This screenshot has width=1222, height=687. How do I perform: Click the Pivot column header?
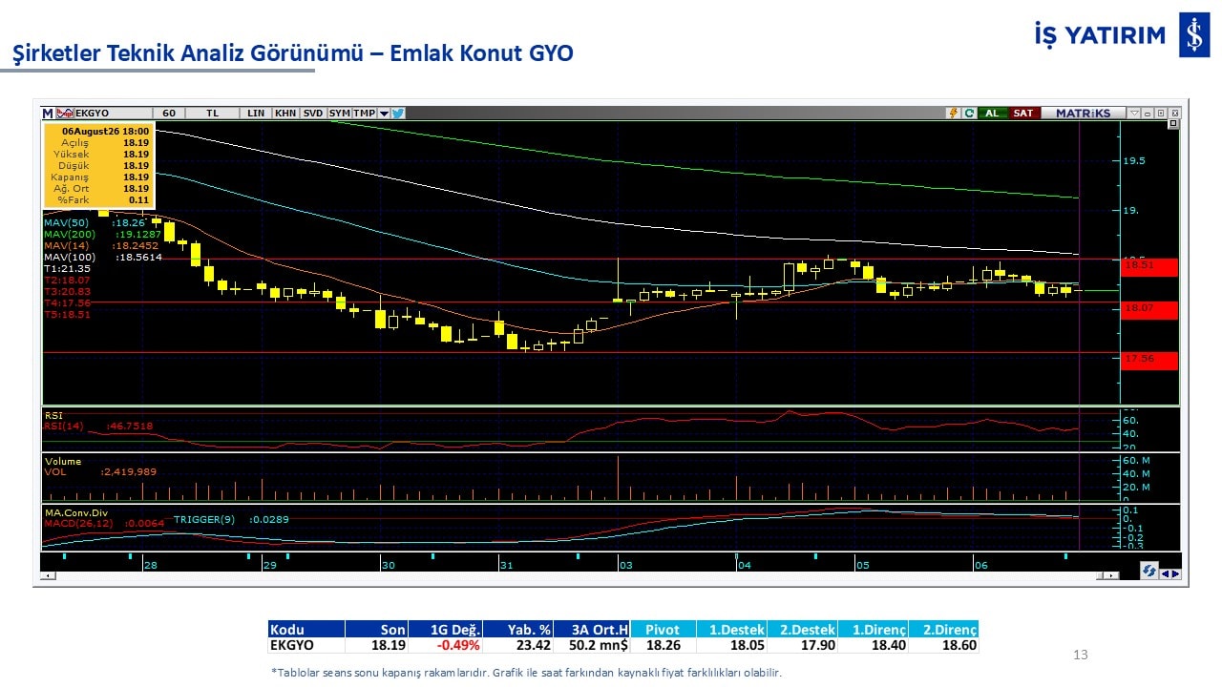tap(663, 630)
